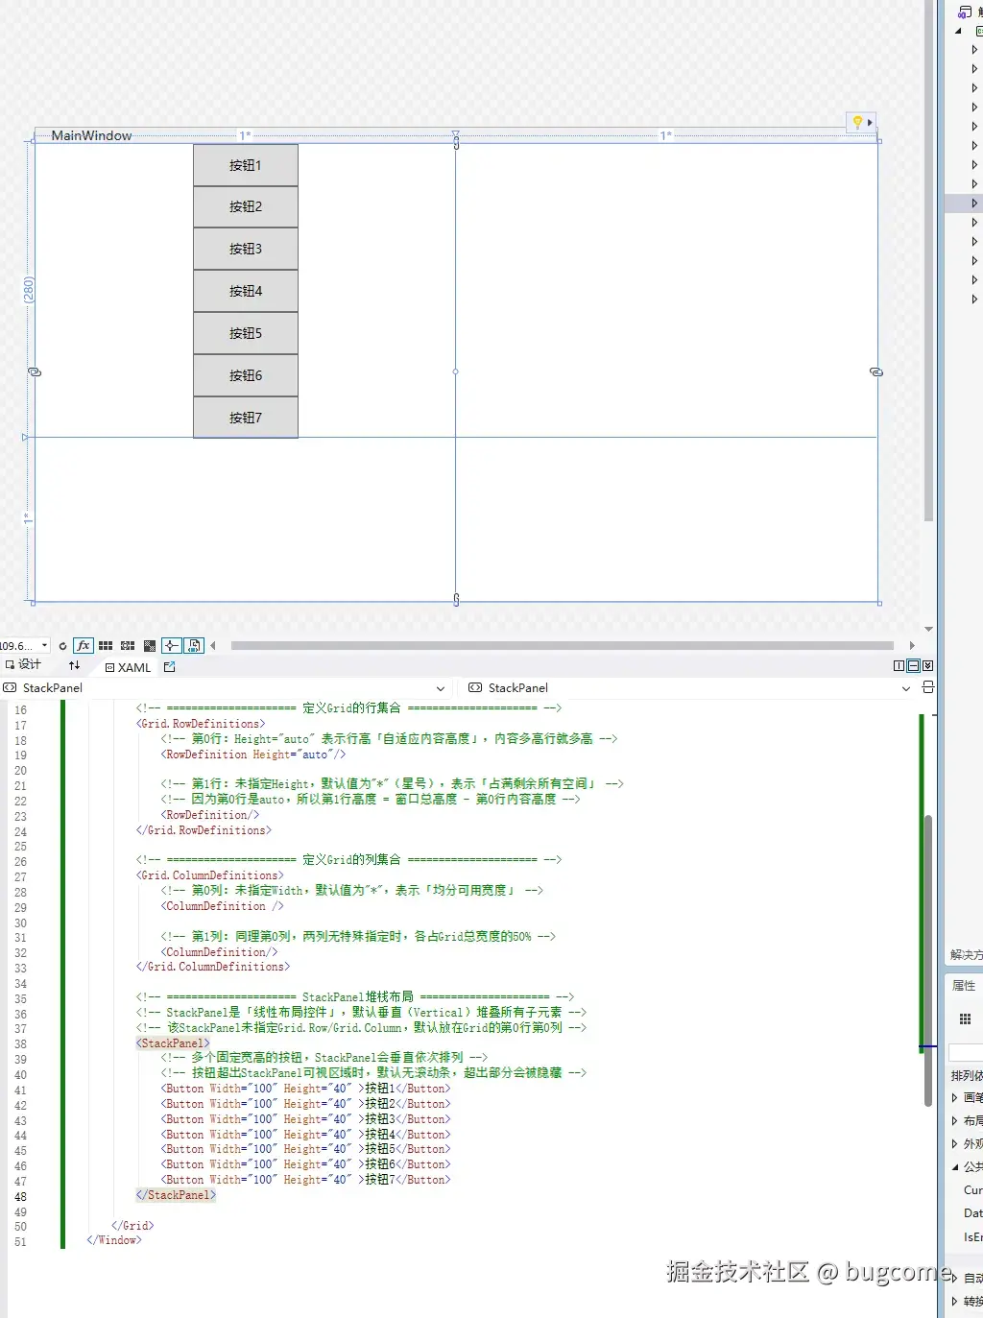Click the opening <StackPanel> tag on line 38
This screenshot has width=983, height=1318.
pyautogui.click(x=173, y=1042)
